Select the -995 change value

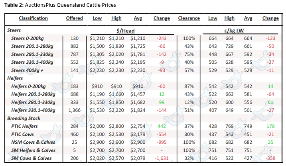click(x=162, y=143)
